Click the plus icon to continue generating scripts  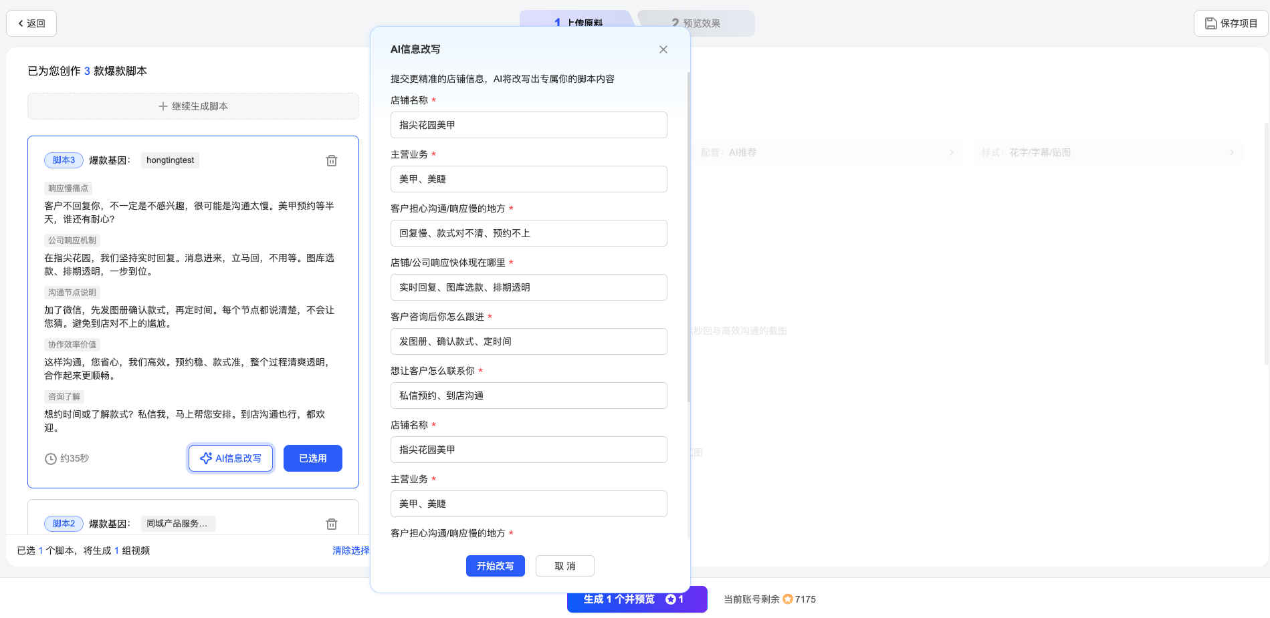[x=163, y=106]
